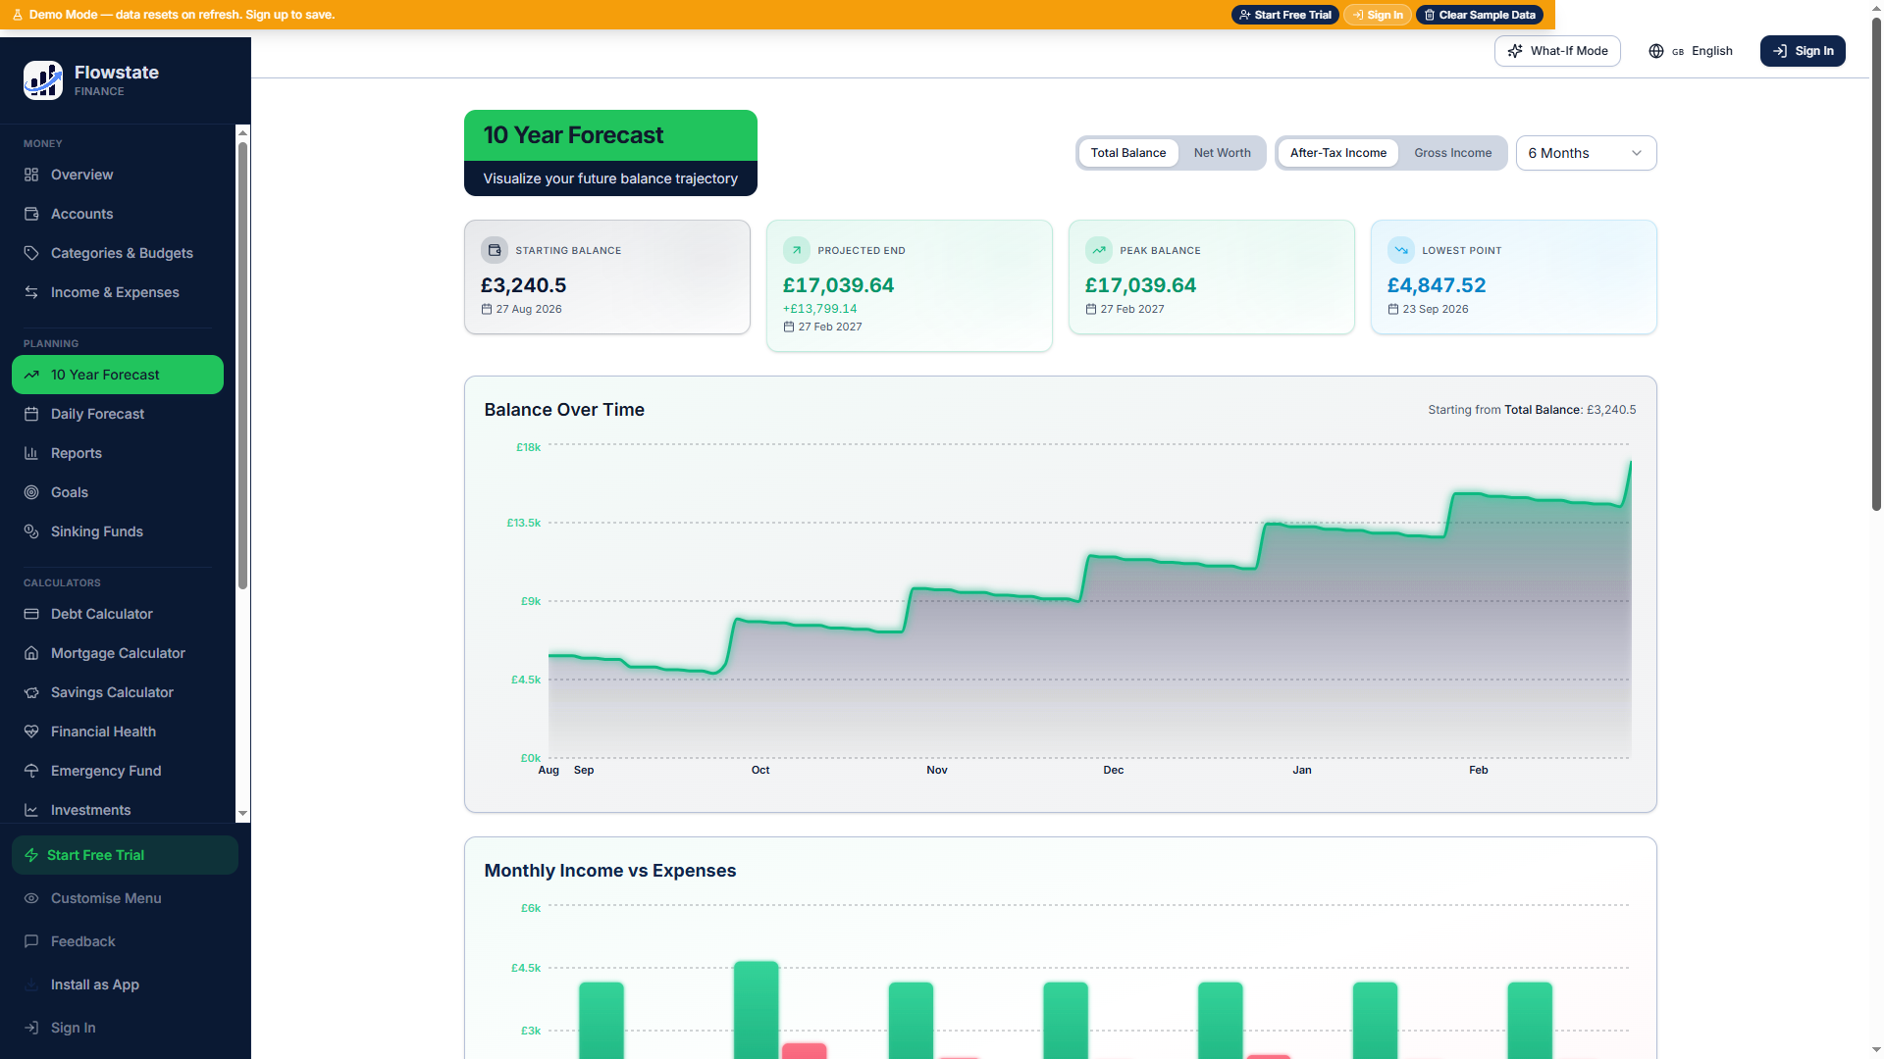Click Start Free Trial in the sidebar
1884x1059 pixels.
click(125, 855)
